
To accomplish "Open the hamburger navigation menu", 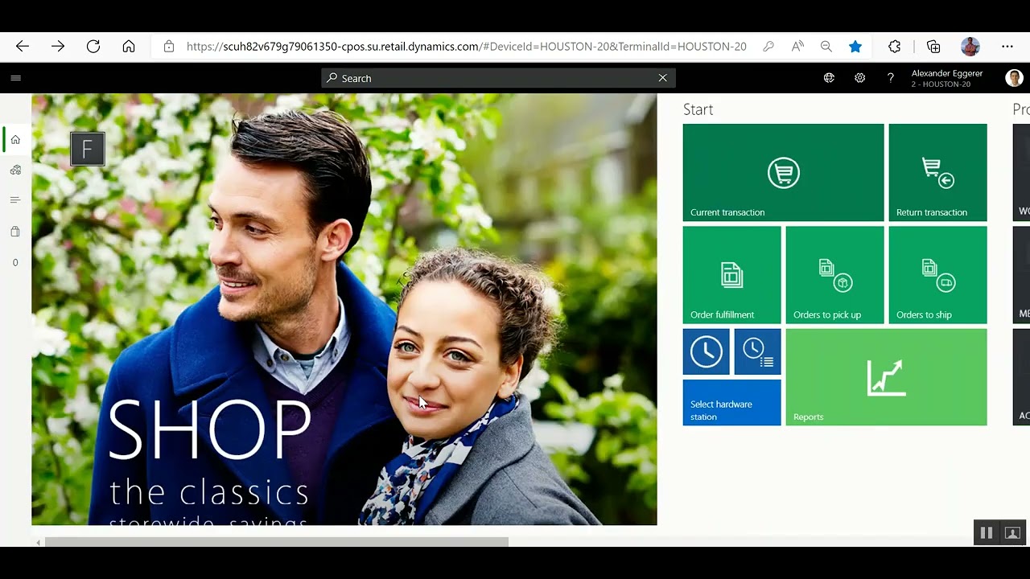I will click(x=15, y=78).
